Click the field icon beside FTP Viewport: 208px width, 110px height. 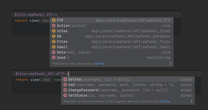[x=53, y=20]
